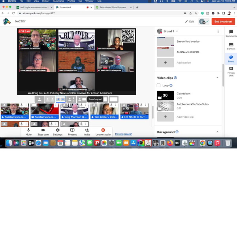The width and height of the screenshot is (237, 237).
Task: Toggle the StreamYard overlay thumbnail
Action: (165, 41)
